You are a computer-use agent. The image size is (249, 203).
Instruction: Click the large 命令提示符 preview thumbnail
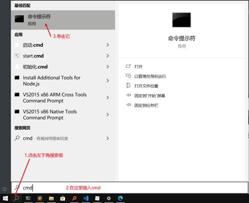[182, 20]
